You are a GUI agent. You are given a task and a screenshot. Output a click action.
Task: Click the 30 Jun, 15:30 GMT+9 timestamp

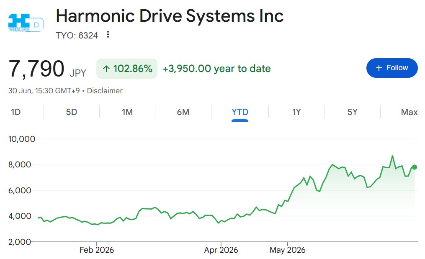tap(44, 91)
